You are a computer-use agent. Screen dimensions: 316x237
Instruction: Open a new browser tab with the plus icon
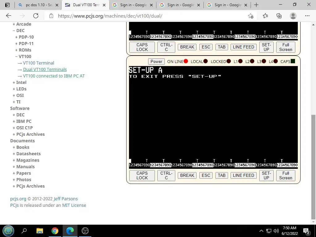point(256,5)
